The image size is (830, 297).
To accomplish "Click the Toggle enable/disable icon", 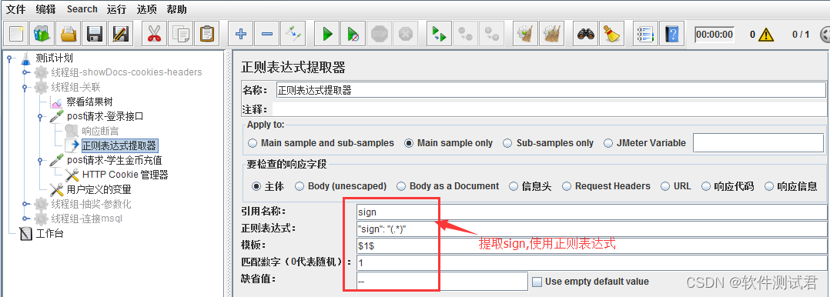I will click(x=293, y=35).
